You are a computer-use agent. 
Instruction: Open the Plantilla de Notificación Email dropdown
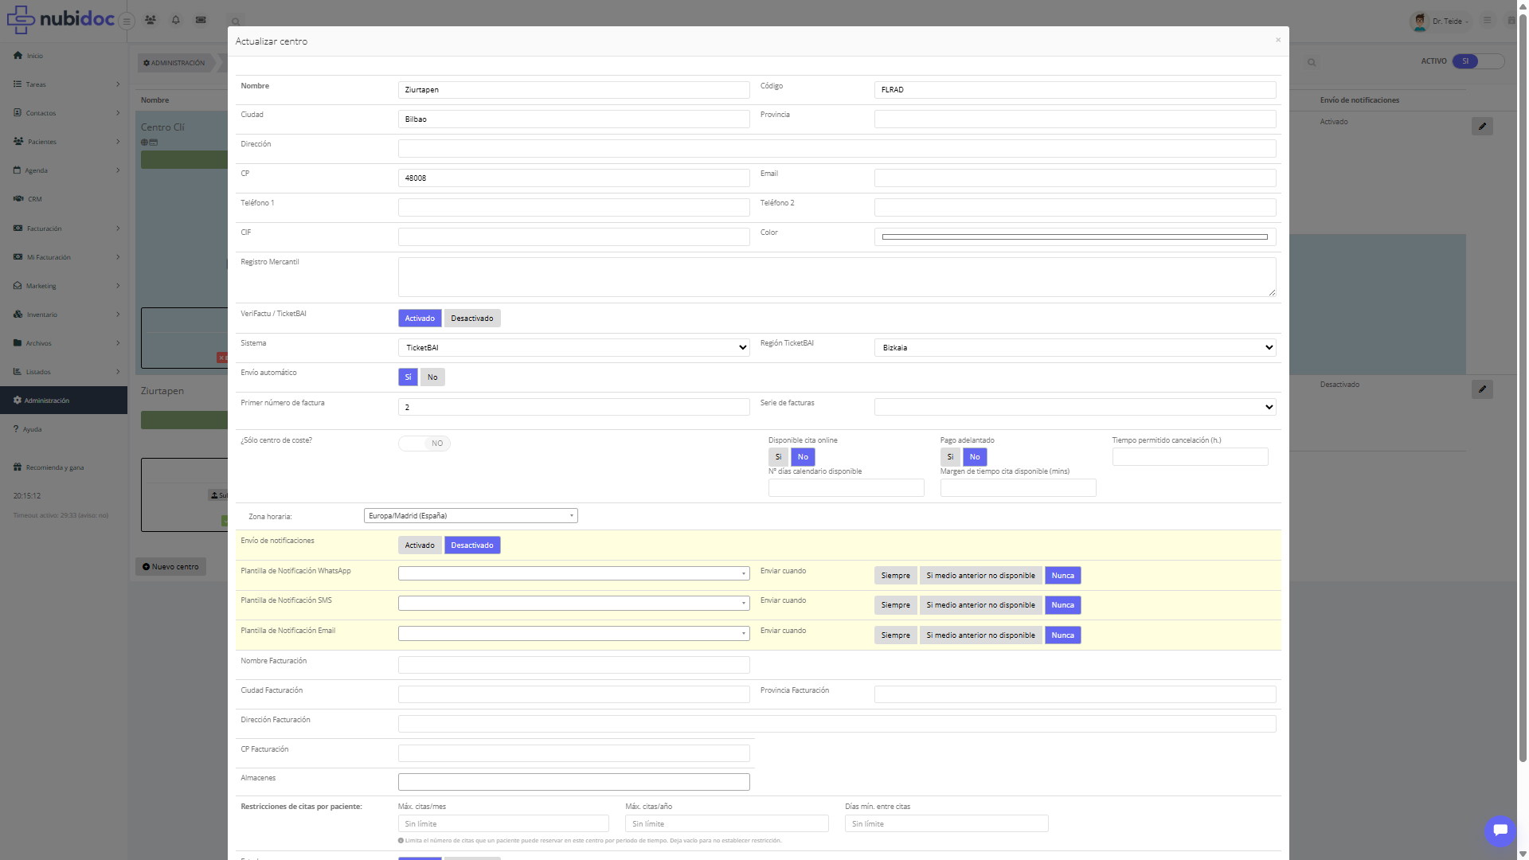pos(574,634)
